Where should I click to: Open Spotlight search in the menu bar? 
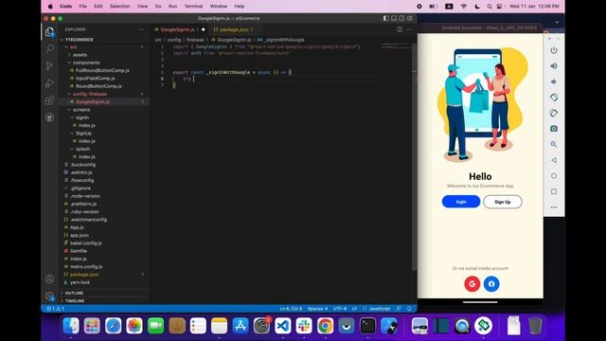(490, 7)
